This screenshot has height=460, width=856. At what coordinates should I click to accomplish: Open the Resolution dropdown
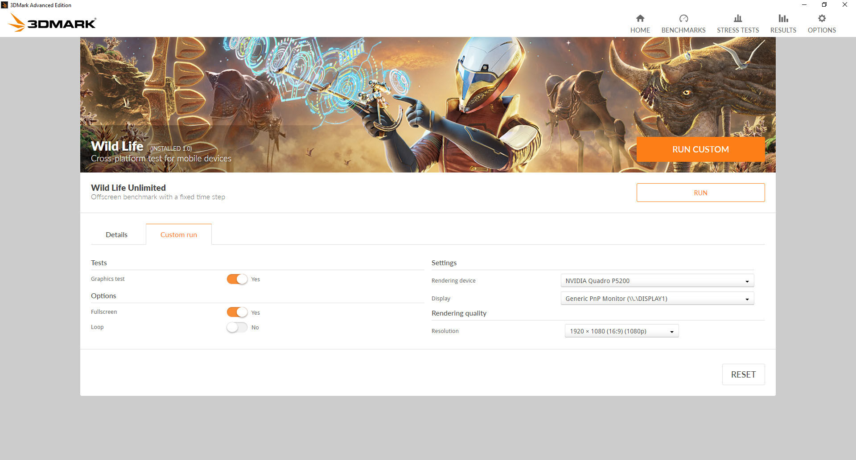(x=621, y=331)
